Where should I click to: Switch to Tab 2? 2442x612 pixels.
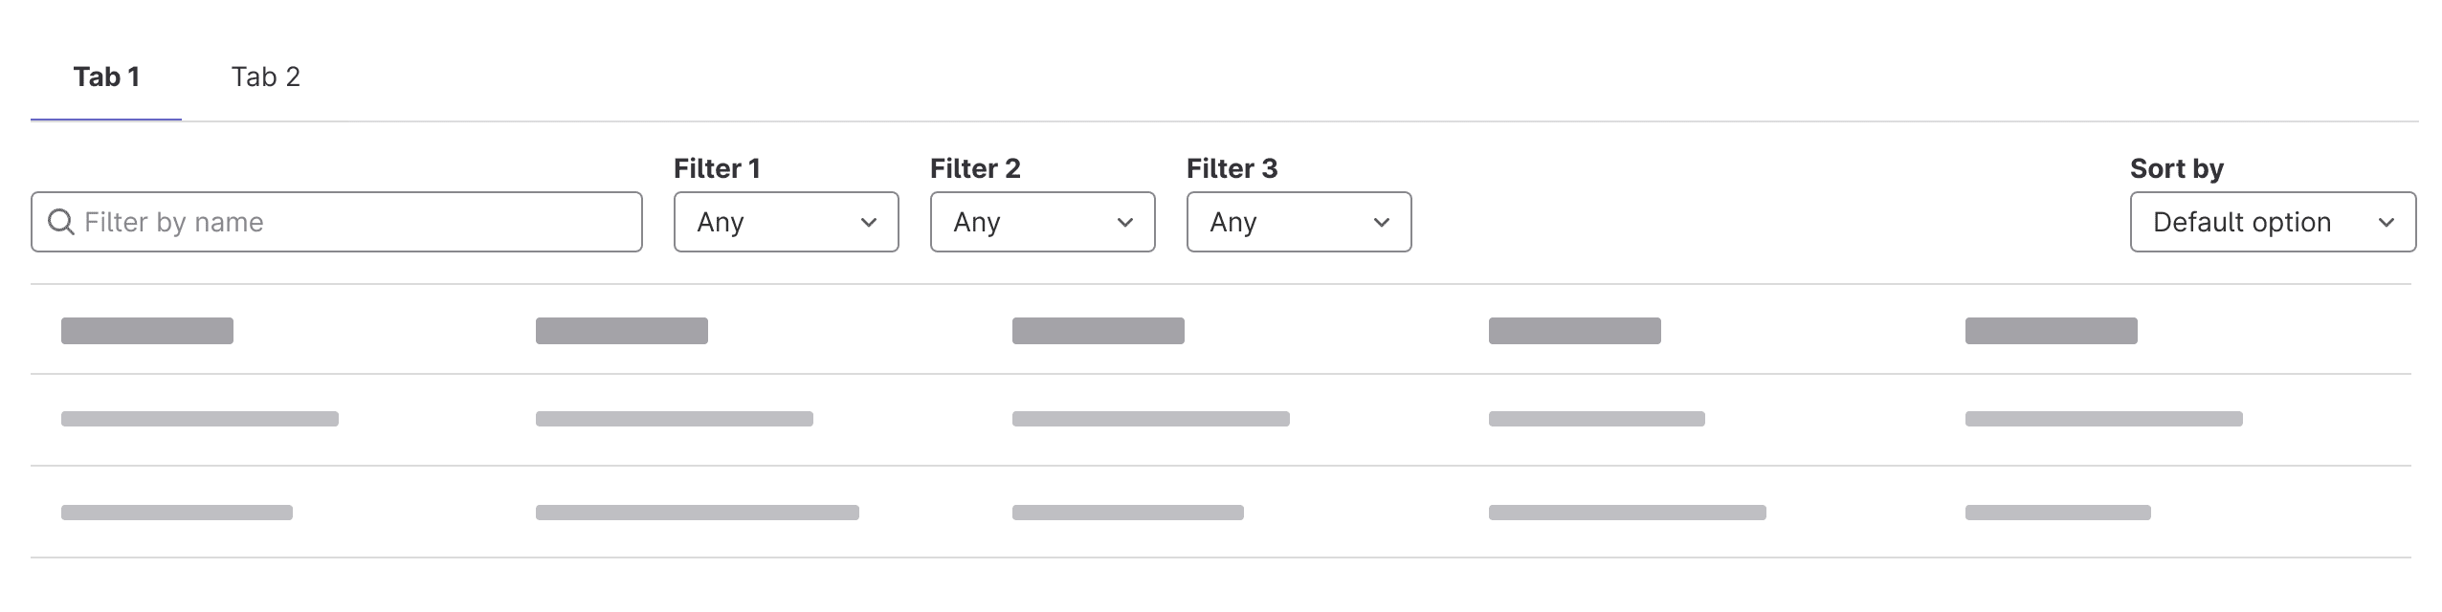(x=265, y=76)
